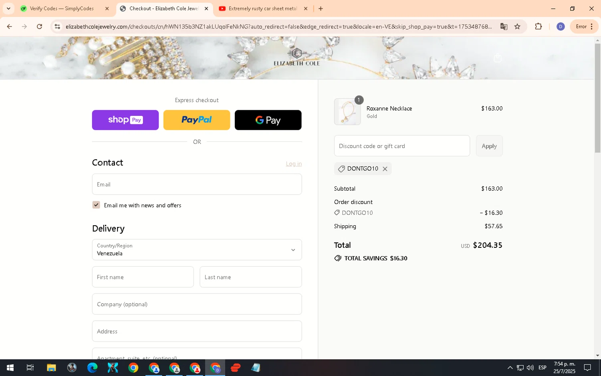This screenshot has width=601, height=376.
Task: Click the Roxanne Necklace product name
Action: [389, 109]
